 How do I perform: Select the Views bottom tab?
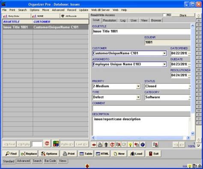tap(63, 161)
